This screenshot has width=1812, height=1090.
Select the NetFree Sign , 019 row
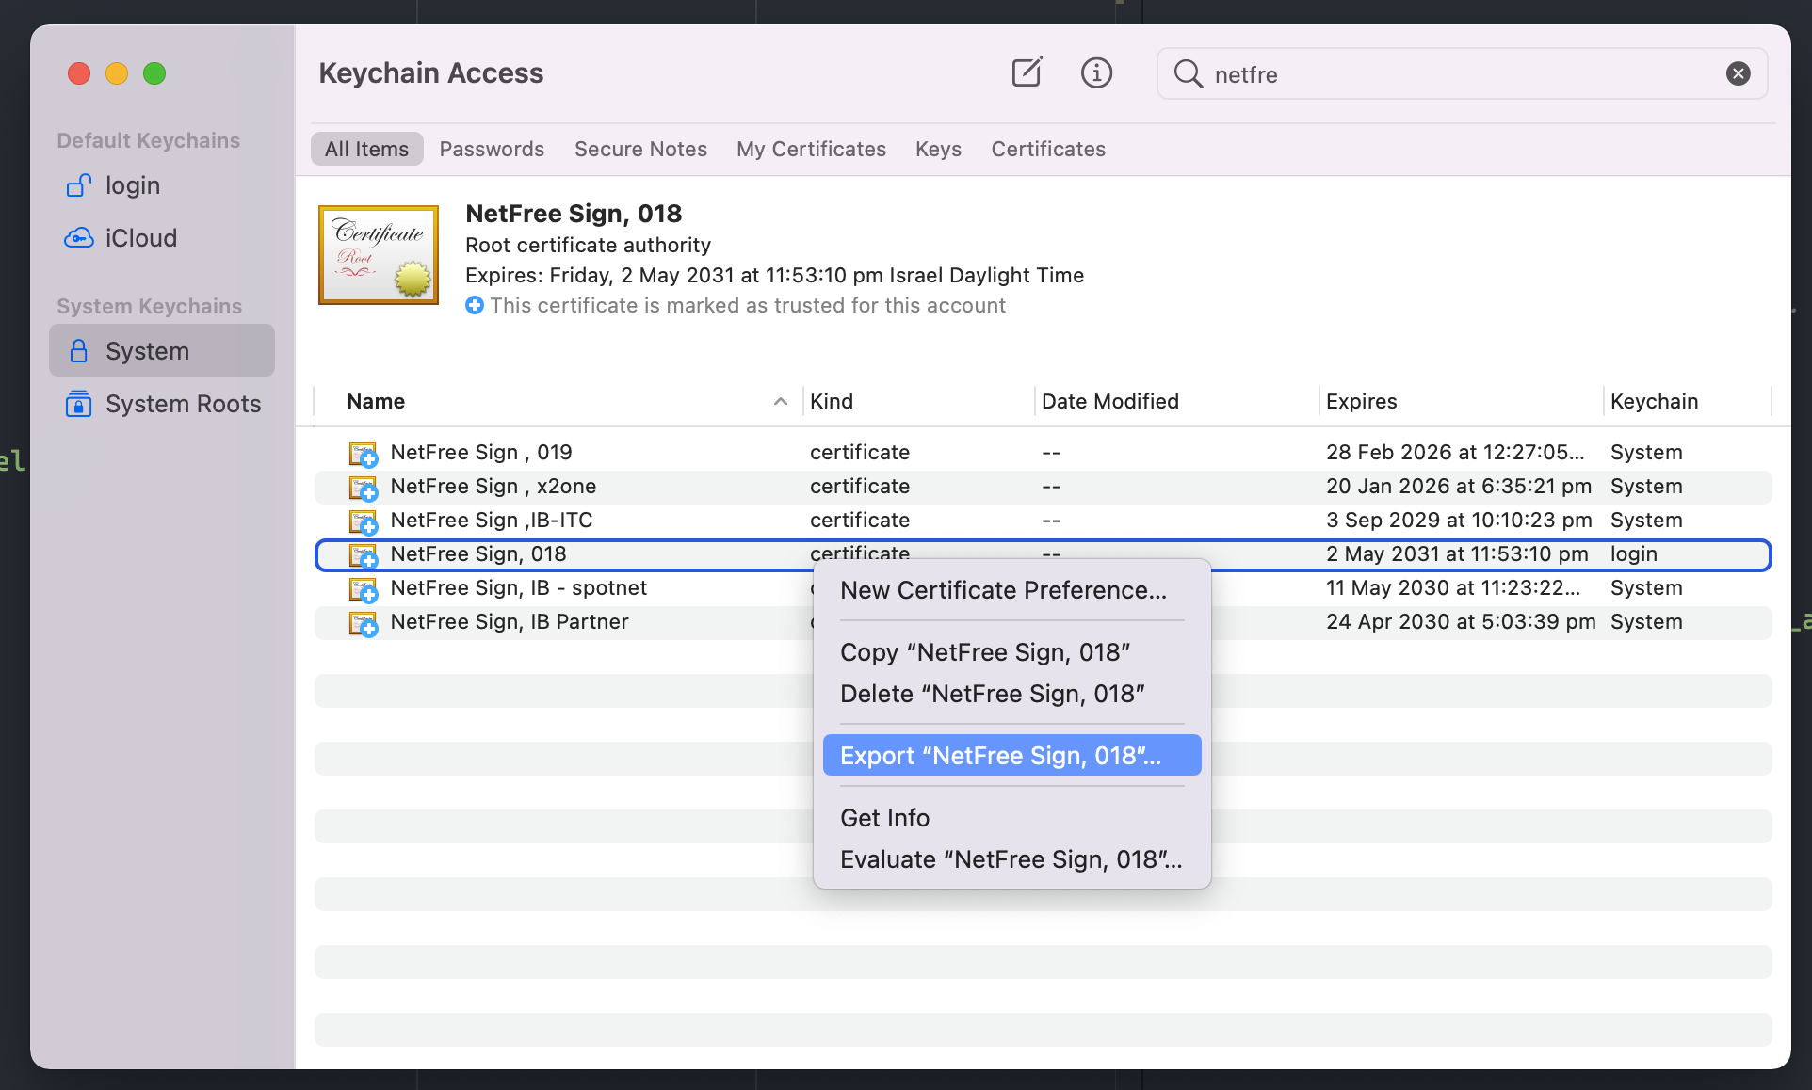pyautogui.click(x=1044, y=453)
